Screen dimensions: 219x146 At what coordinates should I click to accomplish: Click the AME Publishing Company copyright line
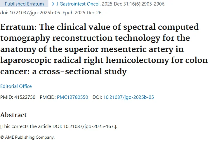pyautogui.click(x=27, y=137)
